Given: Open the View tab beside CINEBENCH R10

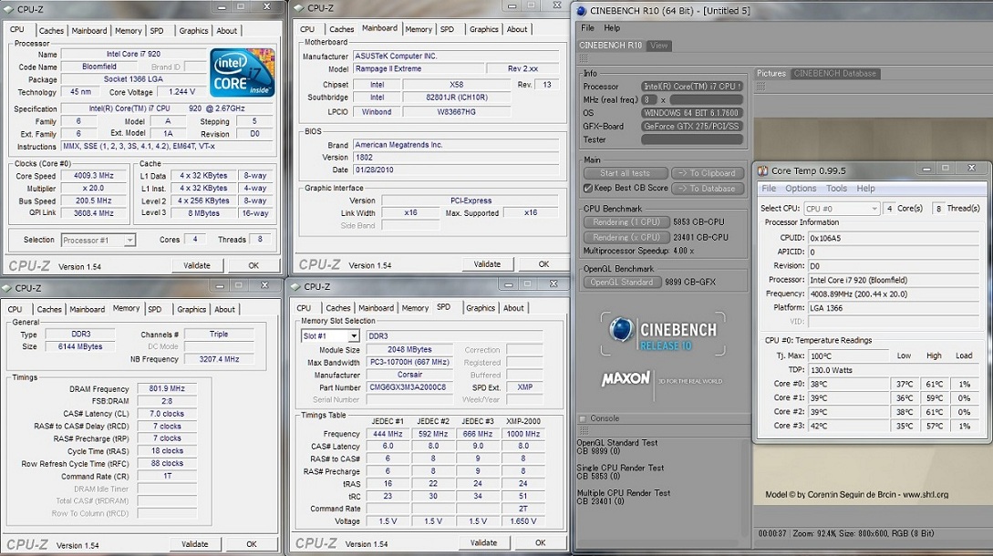Looking at the screenshot, I should (x=658, y=46).
